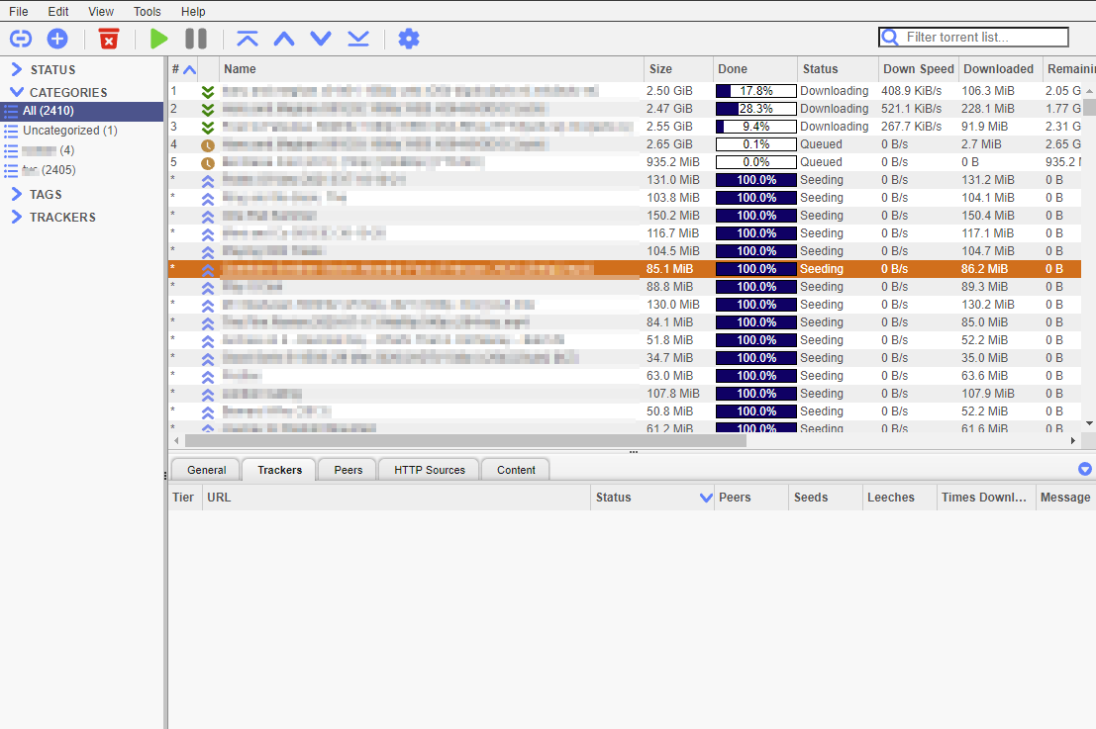This screenshot has width=1096, height=729.
Task: Sort torrents by Name column header
Action: coord(432,69)
